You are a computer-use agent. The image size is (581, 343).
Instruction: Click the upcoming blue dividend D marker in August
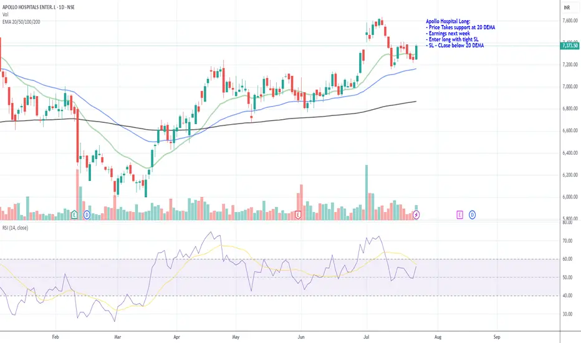[x=472, y=215]
